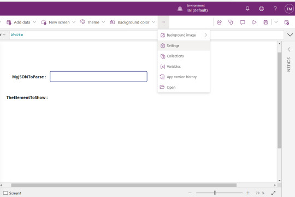
Task: Select Variables from the menu
Action: tap(184, 67)
